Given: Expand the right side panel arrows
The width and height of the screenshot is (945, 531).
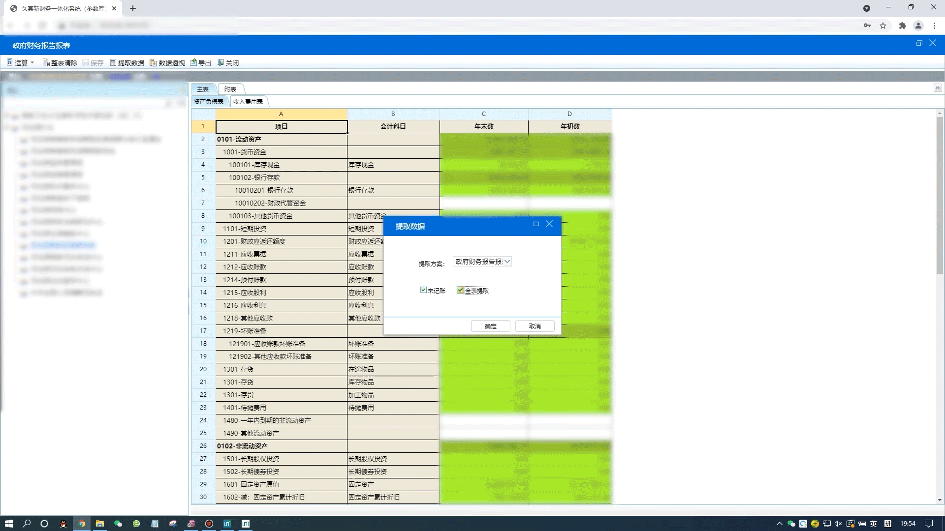Looking at the screenshot, I should (937, 88).
